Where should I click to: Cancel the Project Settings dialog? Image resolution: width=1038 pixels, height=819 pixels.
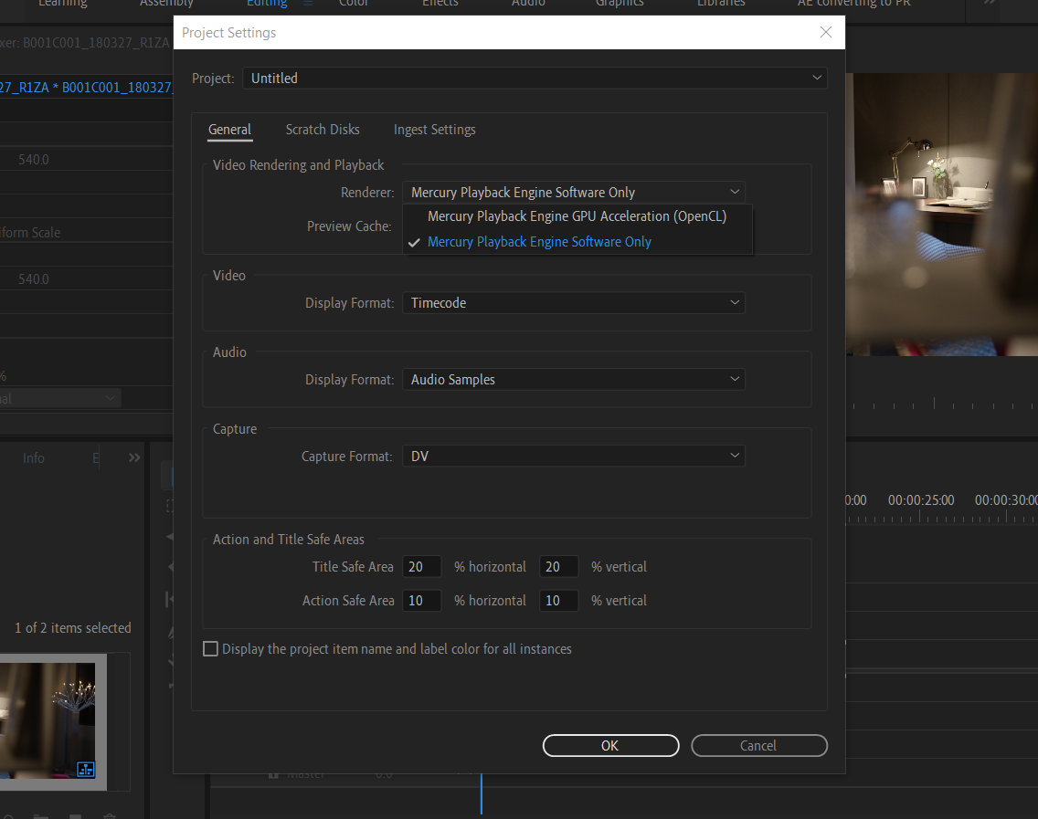pyautogui.click(x=758, y=746)
